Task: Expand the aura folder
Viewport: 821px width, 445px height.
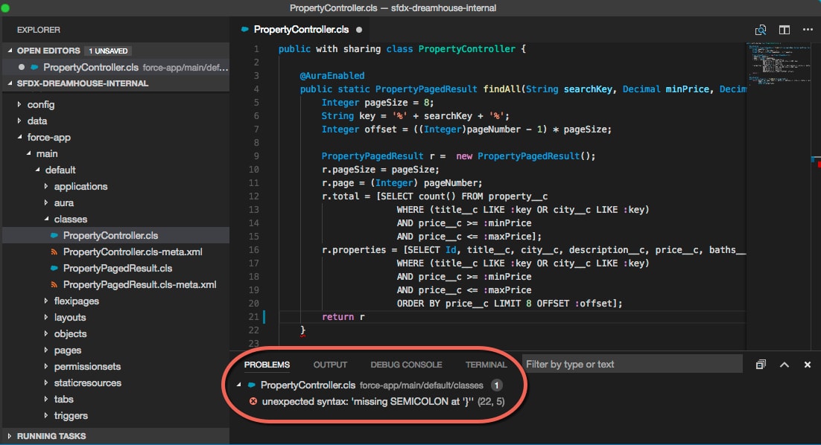Action: coord(46,202)
